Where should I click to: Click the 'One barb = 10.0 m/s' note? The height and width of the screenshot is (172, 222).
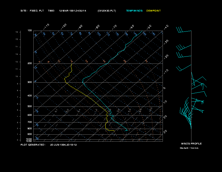(189, 148)
